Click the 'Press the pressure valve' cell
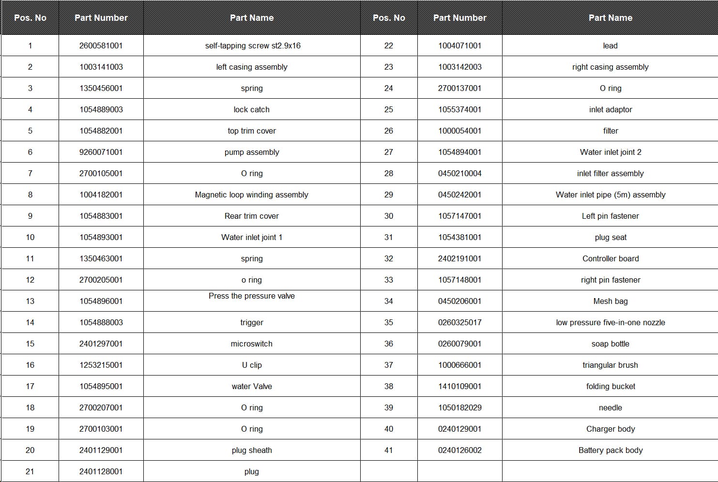The image size is (718, 482). click(252, 301)
